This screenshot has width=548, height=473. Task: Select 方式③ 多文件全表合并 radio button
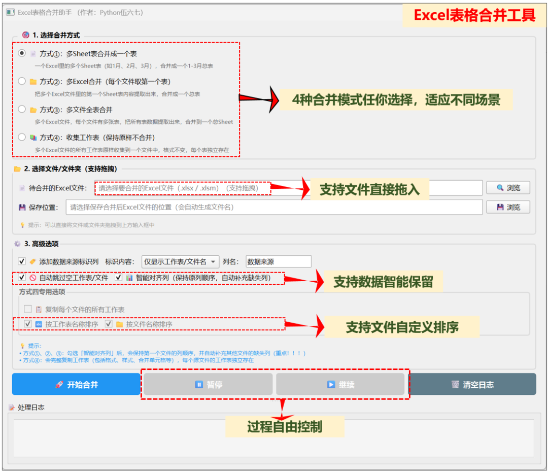[22, 109]
